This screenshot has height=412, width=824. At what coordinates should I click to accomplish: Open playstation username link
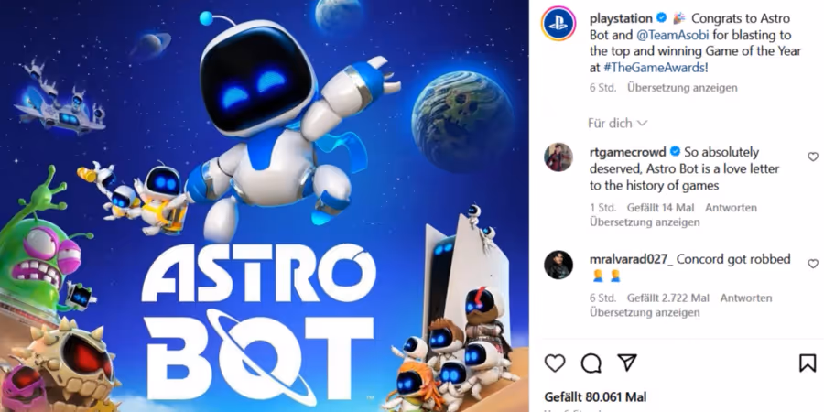[621, 18]
